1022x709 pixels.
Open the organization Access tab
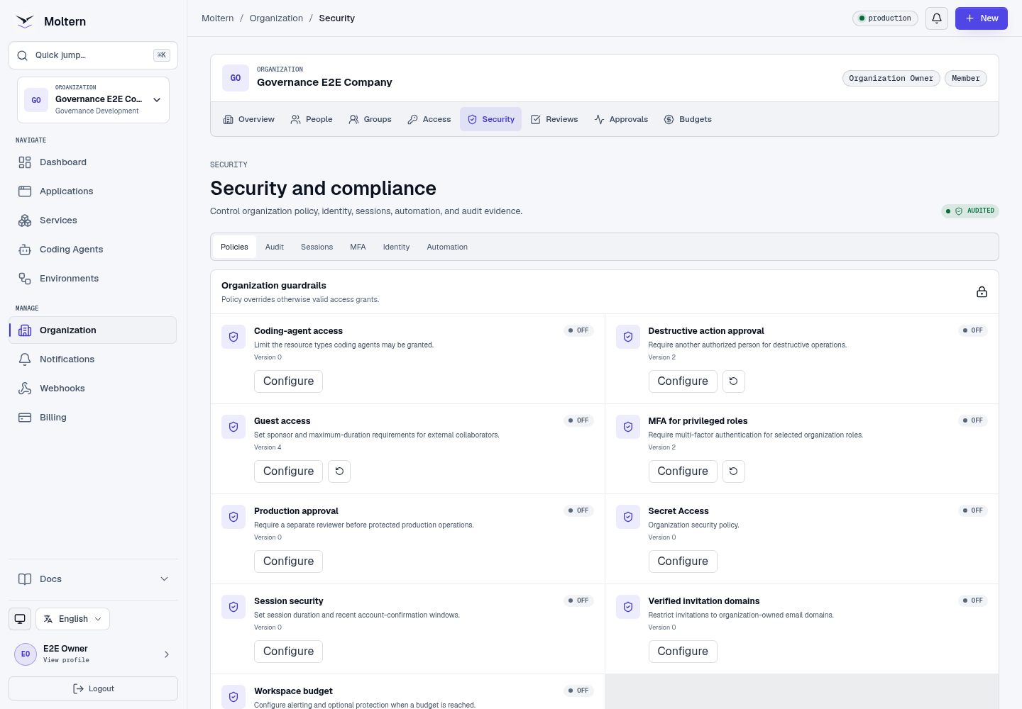[x=429, y=119]
